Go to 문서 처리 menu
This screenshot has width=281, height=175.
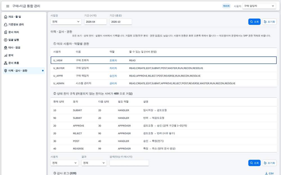click(x=24, y=32)
